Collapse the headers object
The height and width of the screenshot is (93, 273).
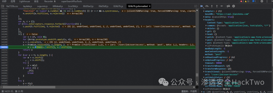click(x=204, y=20)
